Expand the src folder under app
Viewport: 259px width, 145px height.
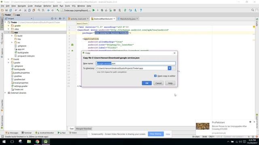click(12, 42)
